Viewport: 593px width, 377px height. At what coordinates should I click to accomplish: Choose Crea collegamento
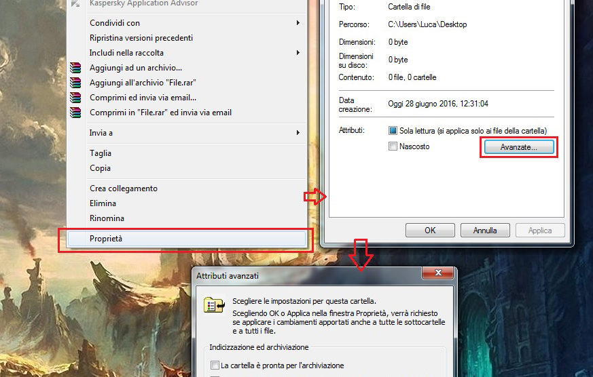[x=186, y=188]
